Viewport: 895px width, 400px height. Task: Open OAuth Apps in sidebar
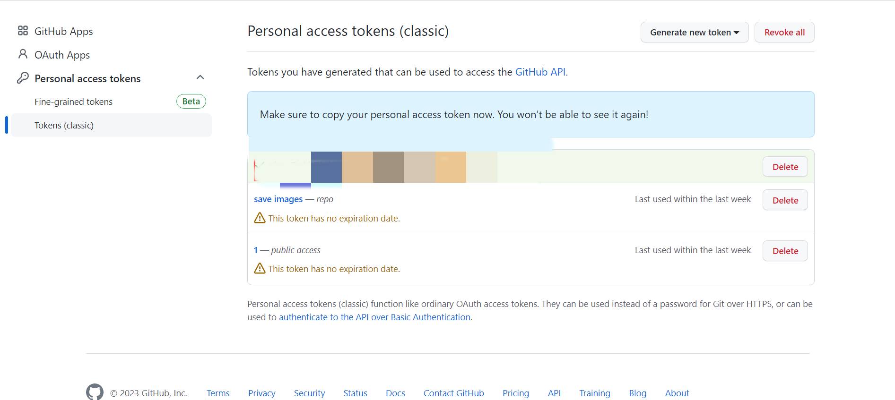coord(62,55)
